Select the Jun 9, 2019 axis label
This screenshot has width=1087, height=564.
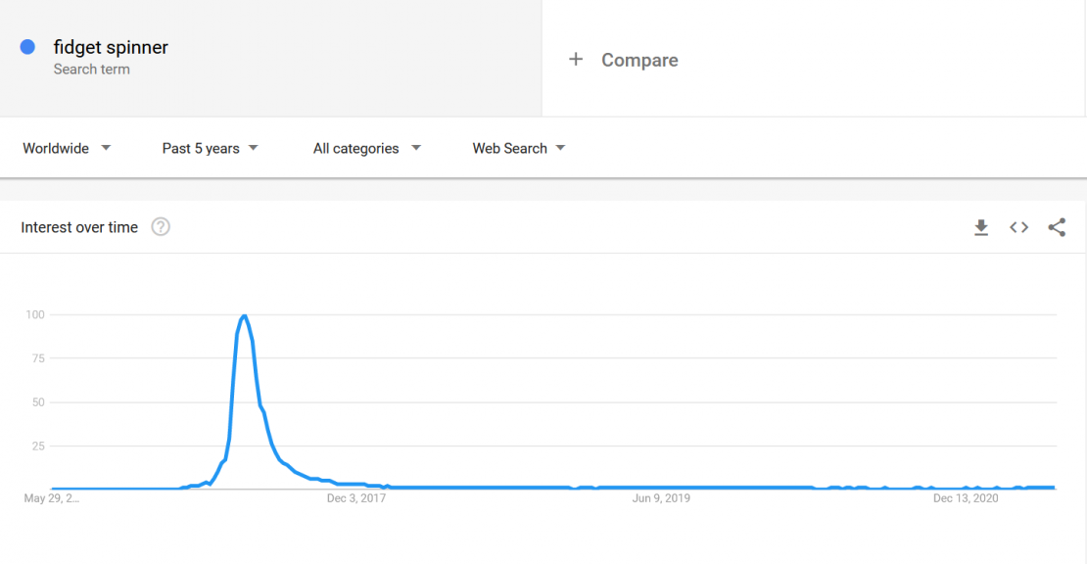tap(661, 498)
